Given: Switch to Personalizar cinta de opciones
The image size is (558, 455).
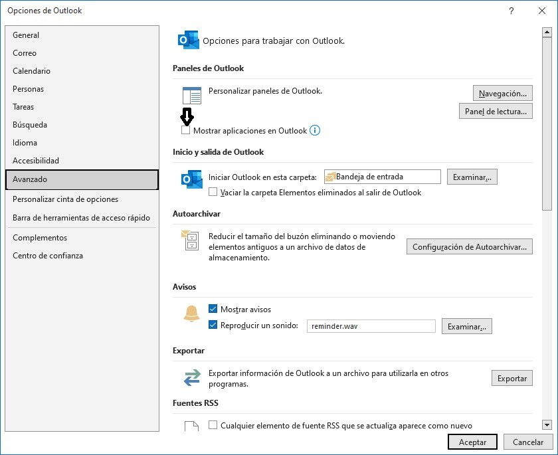Looking at the screenshot, I should pos(65,199).
